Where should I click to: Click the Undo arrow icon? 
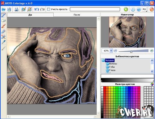[x=37, y=9]
